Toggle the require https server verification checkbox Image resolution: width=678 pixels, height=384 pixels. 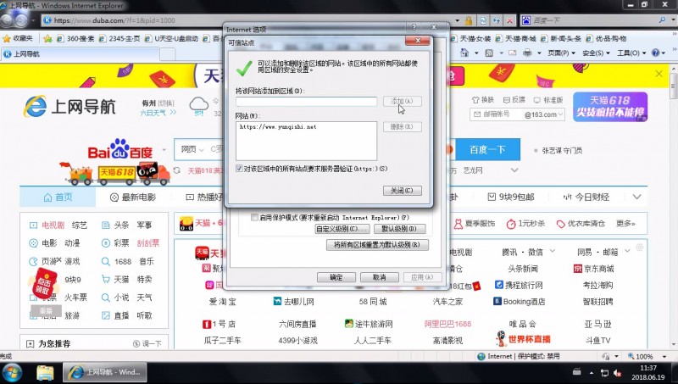pos(239,168)
